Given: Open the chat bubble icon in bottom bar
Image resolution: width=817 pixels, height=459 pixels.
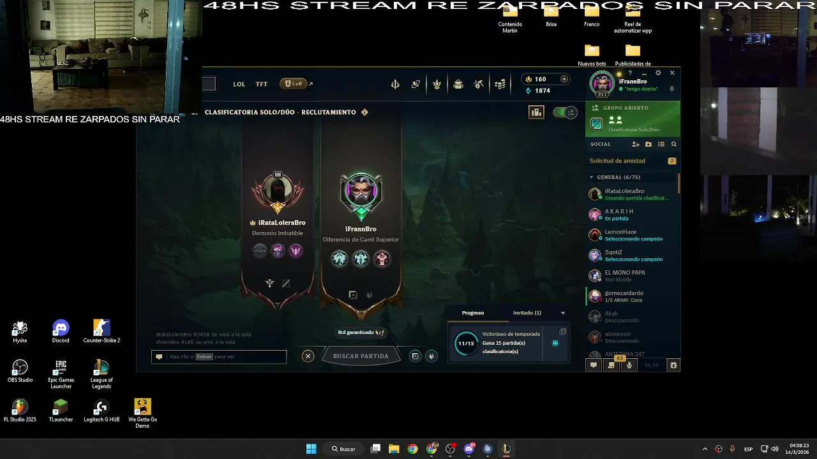Looking at the screenshot, I should click(x=594, y=365).
